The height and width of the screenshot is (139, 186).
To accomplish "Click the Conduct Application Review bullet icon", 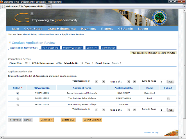I will (10, 43).
